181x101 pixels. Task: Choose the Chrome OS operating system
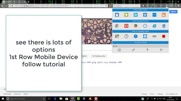pos(145,36)
